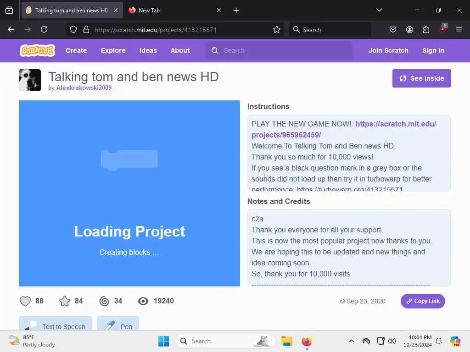Open the volume control in system tray

392,341
